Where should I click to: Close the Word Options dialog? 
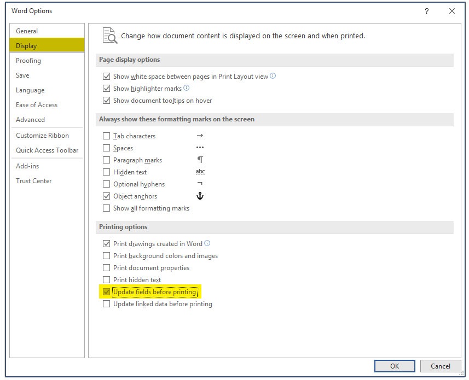452,11
